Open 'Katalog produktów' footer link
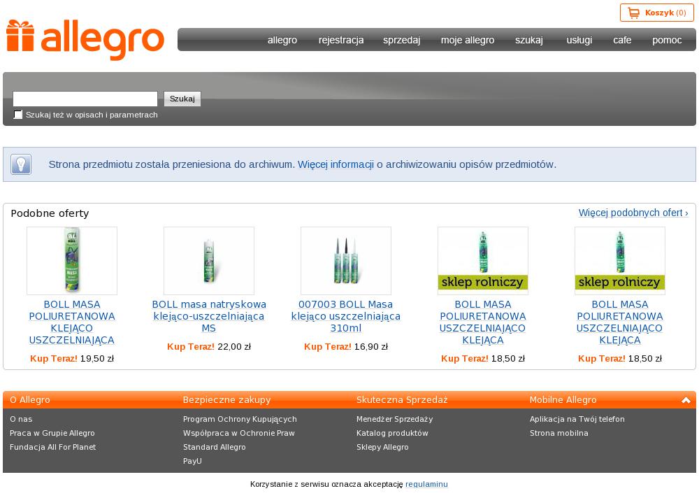The image size is (699, 498). [x=392, y=433]
